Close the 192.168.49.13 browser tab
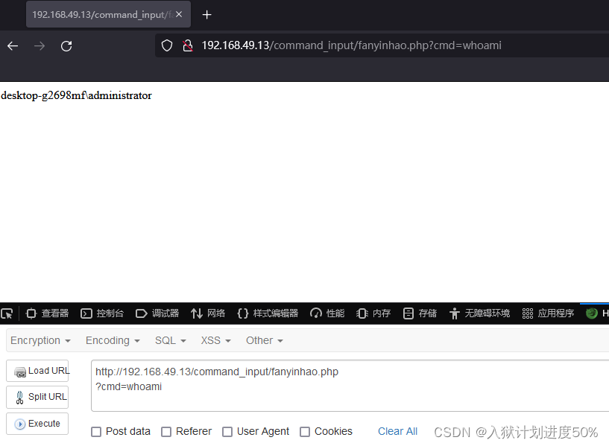The height and width of the screenshot is (446, 609). coord(179,14)
